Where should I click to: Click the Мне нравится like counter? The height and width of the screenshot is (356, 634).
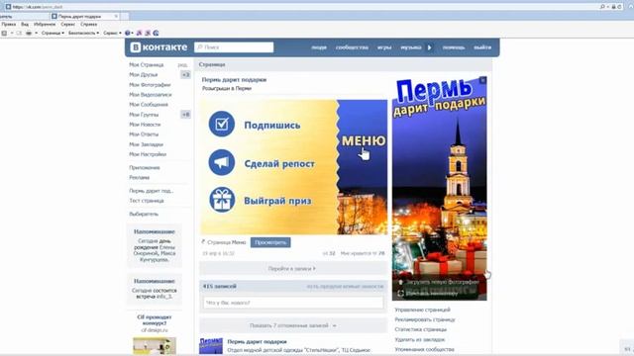click(x=363, y=253)
